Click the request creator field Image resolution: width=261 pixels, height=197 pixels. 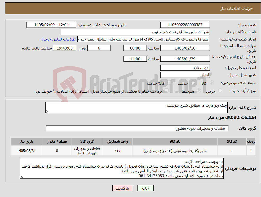click(x=143, y=39)
